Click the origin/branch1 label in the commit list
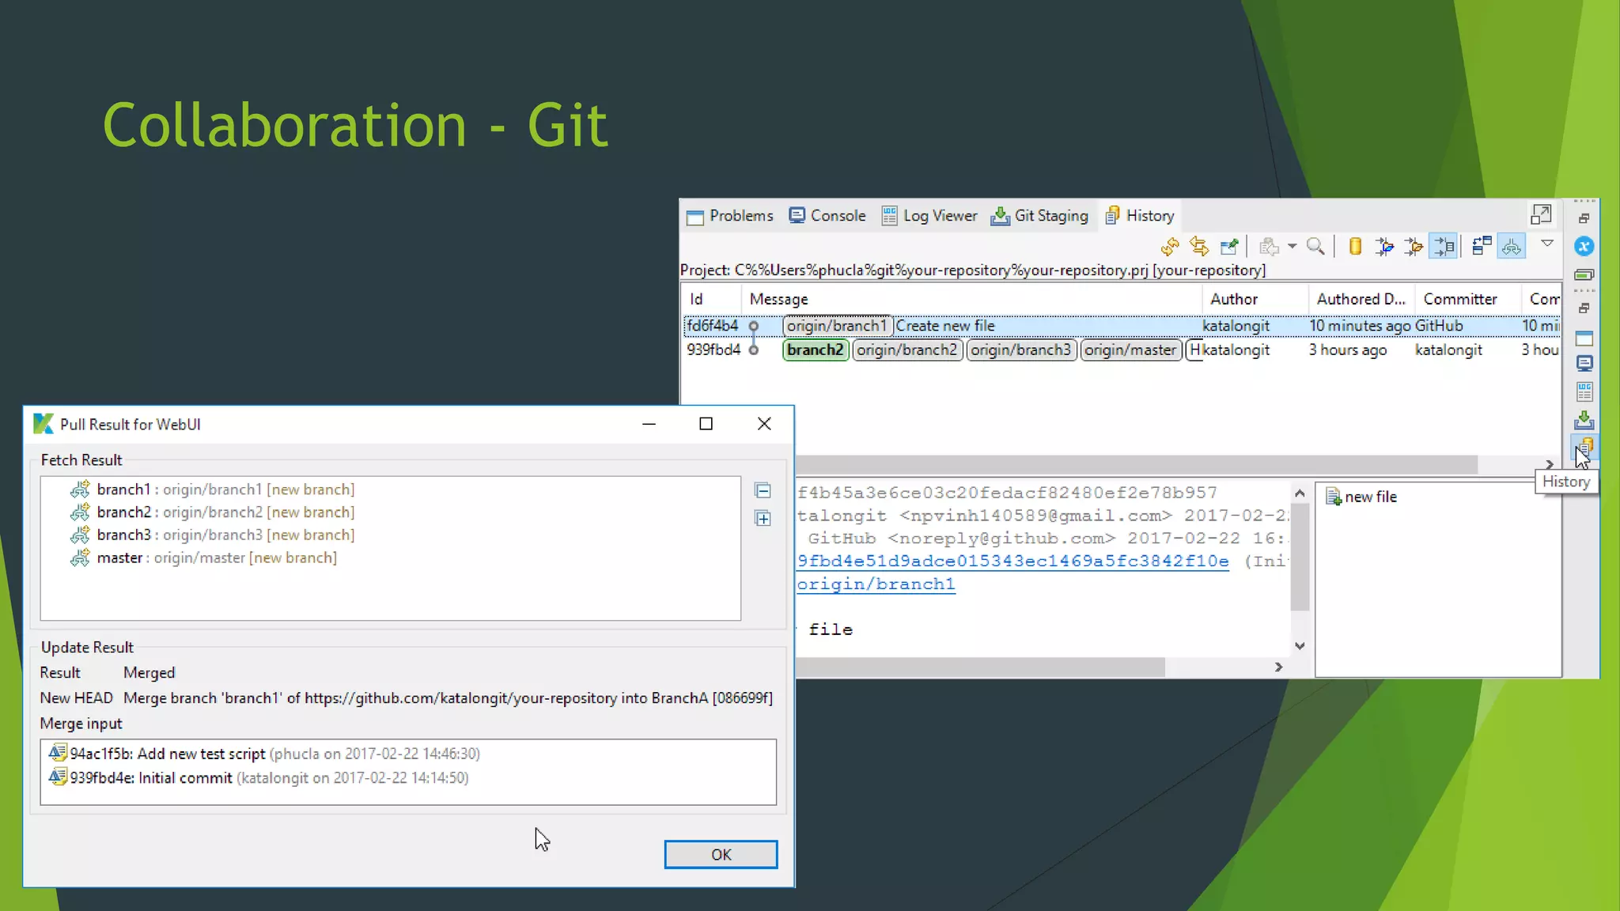The image size is (1620, 911). click(x=837, y=326)
